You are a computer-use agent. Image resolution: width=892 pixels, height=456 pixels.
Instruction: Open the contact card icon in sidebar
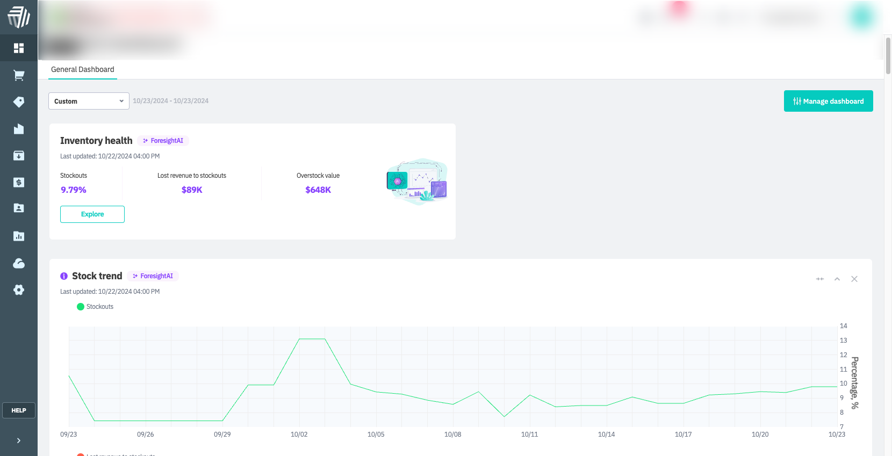coord(19,208)
